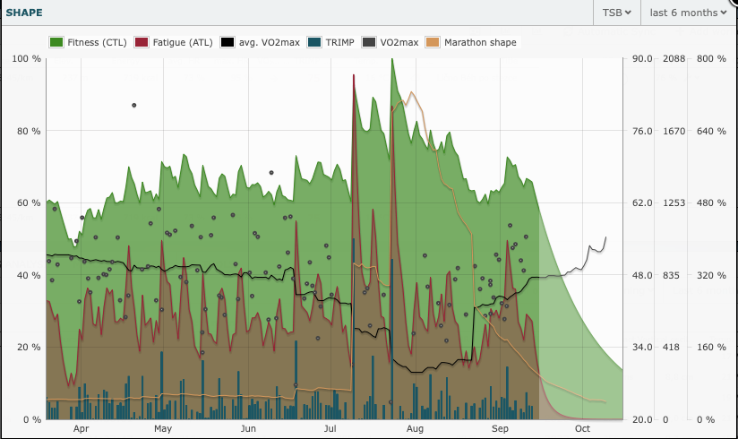Click the end of the predicted VO2max line in October
Viewport: 738px width, 439px height.
pyautogui.click(x=605, y=237)
